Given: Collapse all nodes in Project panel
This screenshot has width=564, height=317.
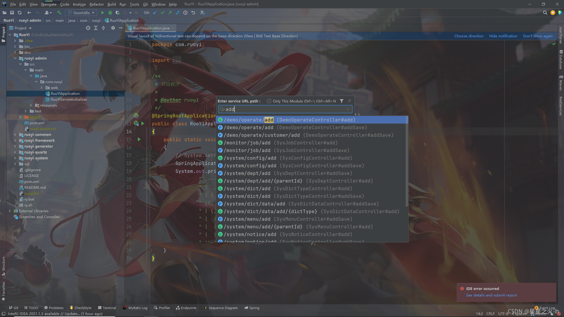Looking at the screenshot, I should click(103, 28).
